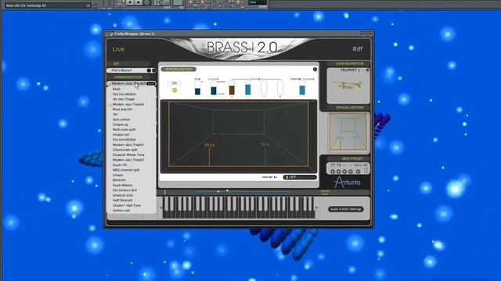Select Sus4+7th harmonization entry
The image size is (501, 281).
[x=120, y=165]
